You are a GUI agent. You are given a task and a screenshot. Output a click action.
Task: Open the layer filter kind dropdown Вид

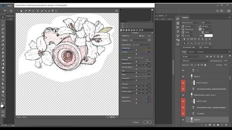click(191, 56)
